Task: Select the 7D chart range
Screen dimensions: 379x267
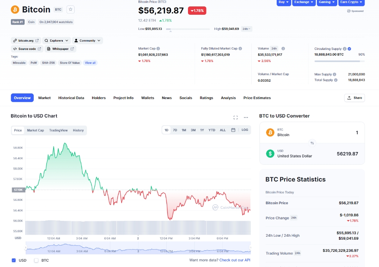Action: click(x=175, y=130)
